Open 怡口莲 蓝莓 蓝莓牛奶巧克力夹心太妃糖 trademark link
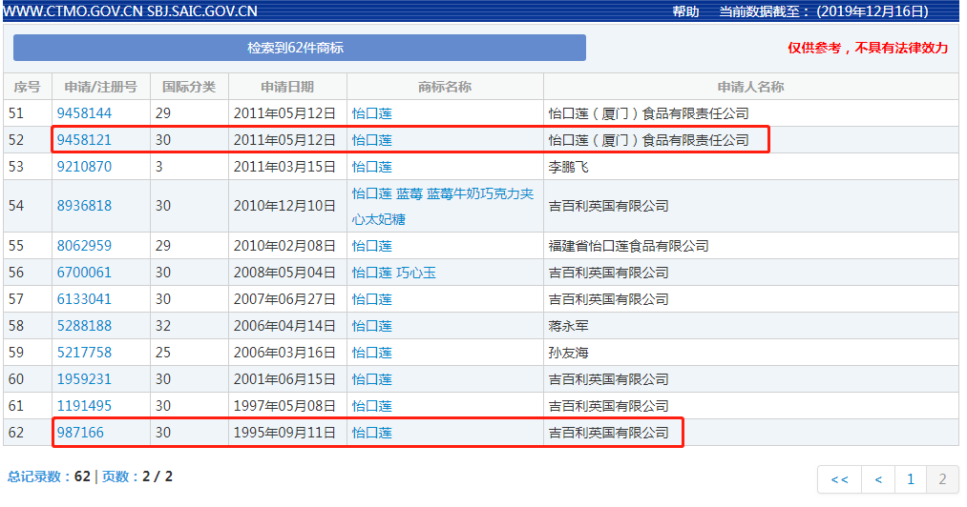The height and width of the screenshot is (507, 967). 443,207
